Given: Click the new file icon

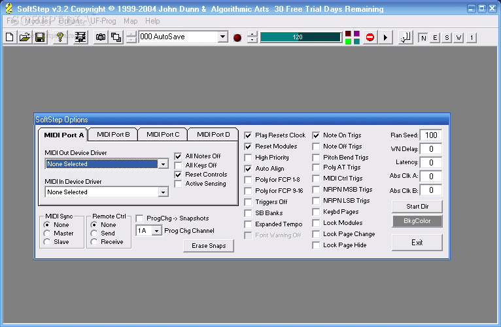Looking at the screenshot, I should click(10, 37).
